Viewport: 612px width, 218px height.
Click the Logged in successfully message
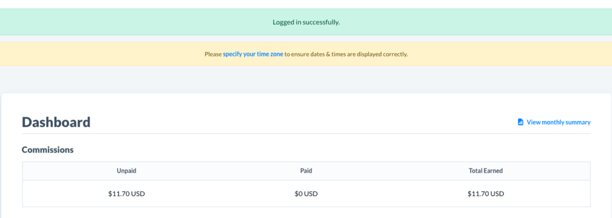[x=306, y=22]
